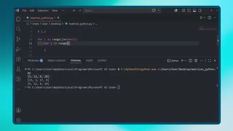Click terminal output '[15, 3, 17, 9]'

coord(38,80)
